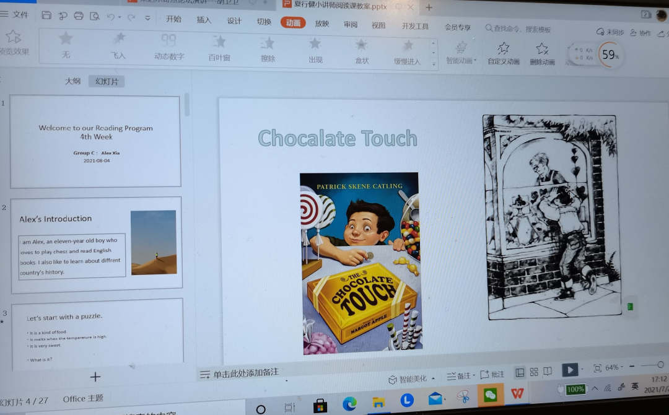Viewport: 669px width, 415px height.
Task: Open File Explorer from the taskbar
Action: (x=378, y=402)
